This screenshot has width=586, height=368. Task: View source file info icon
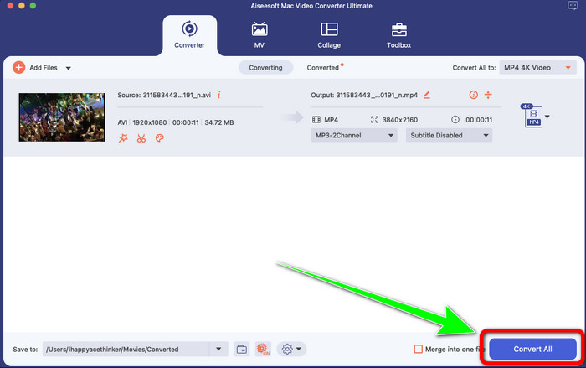pyautogui.click(x=219, y=95)
